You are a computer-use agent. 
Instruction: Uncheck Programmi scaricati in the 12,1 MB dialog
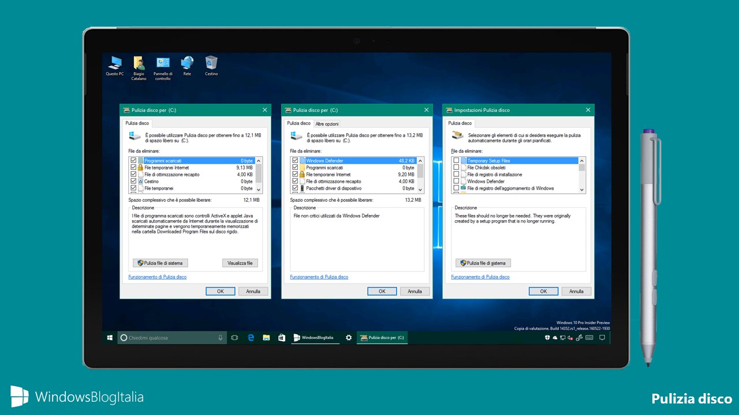pos(133,160)
